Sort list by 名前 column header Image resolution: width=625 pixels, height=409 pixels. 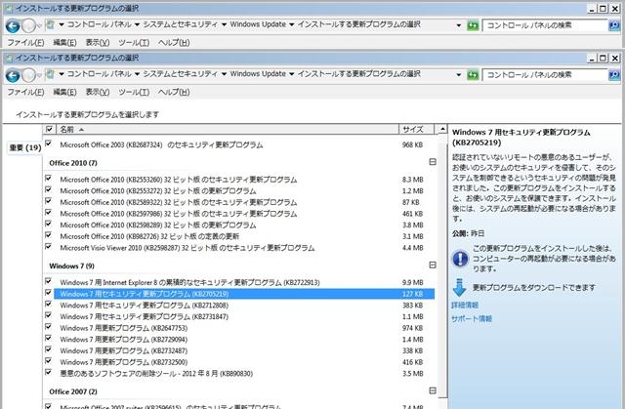click(228, 130)
